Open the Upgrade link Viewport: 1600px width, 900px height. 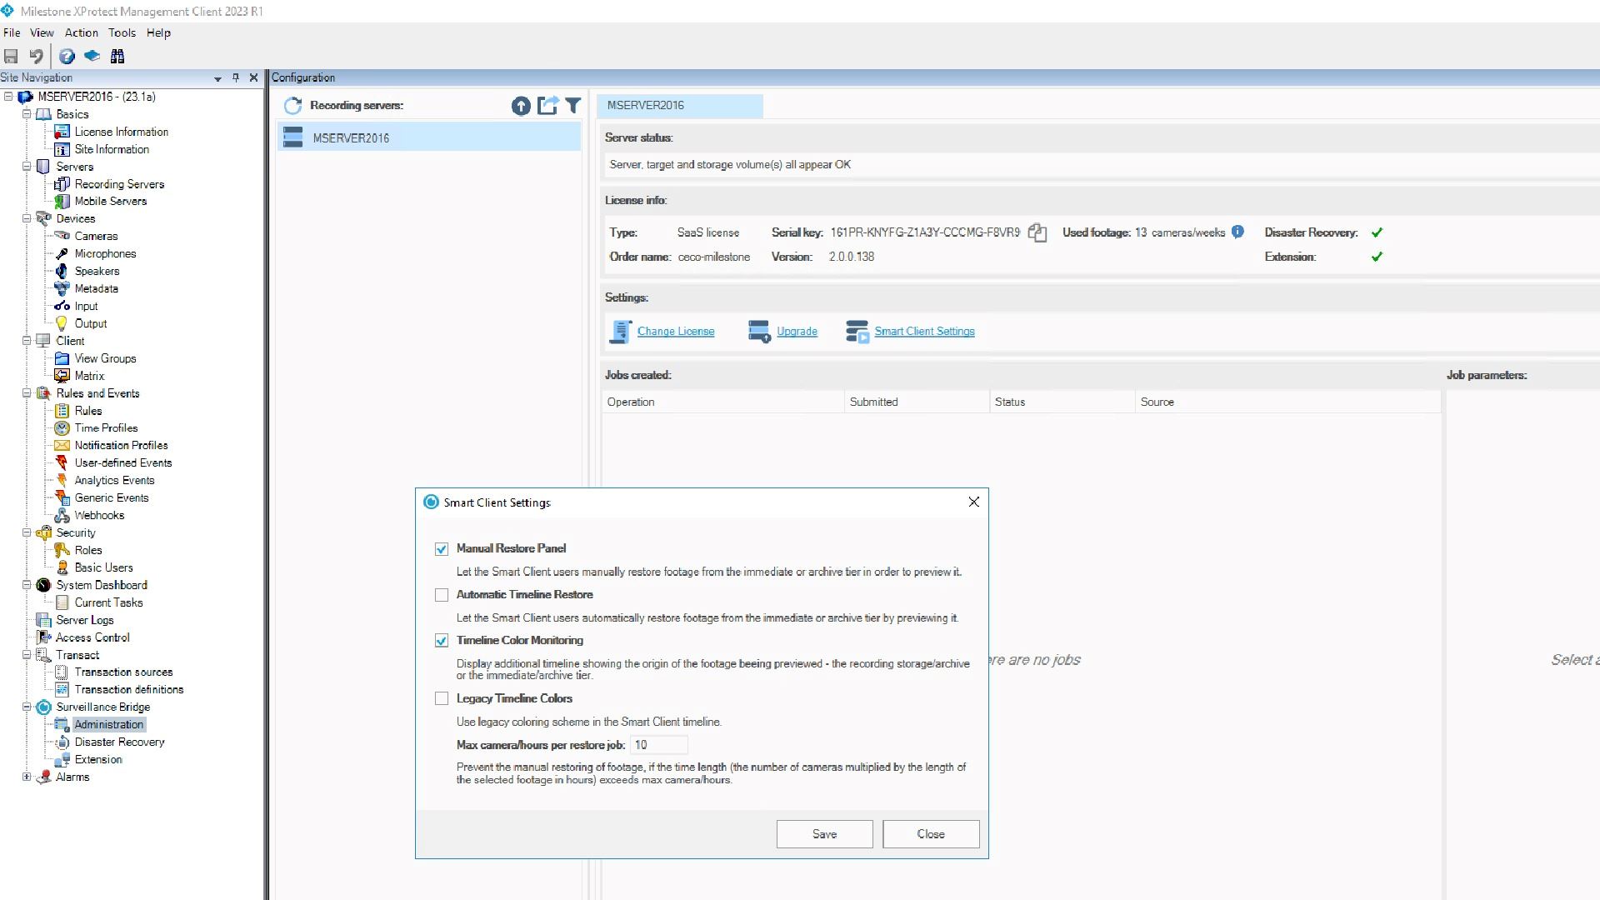pos(797,332)
